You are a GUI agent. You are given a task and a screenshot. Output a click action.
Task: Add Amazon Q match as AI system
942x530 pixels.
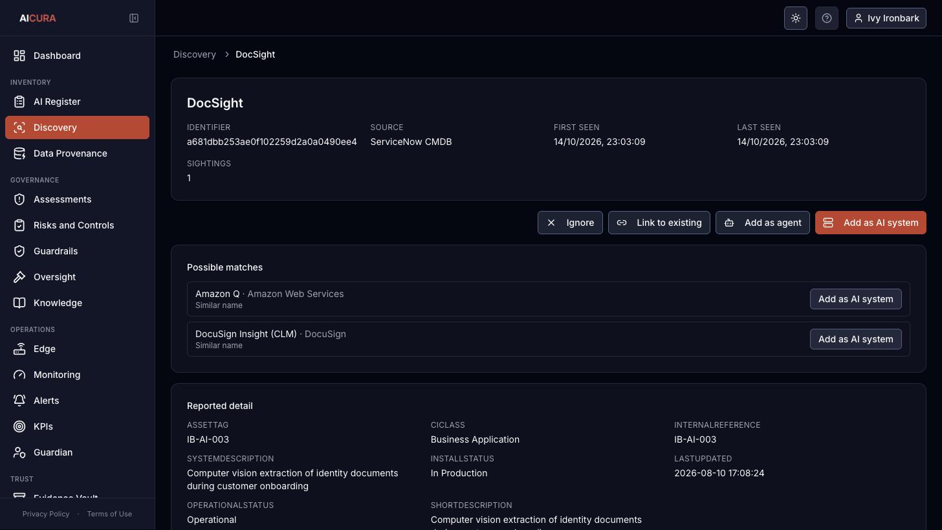[x=855, y=299]
